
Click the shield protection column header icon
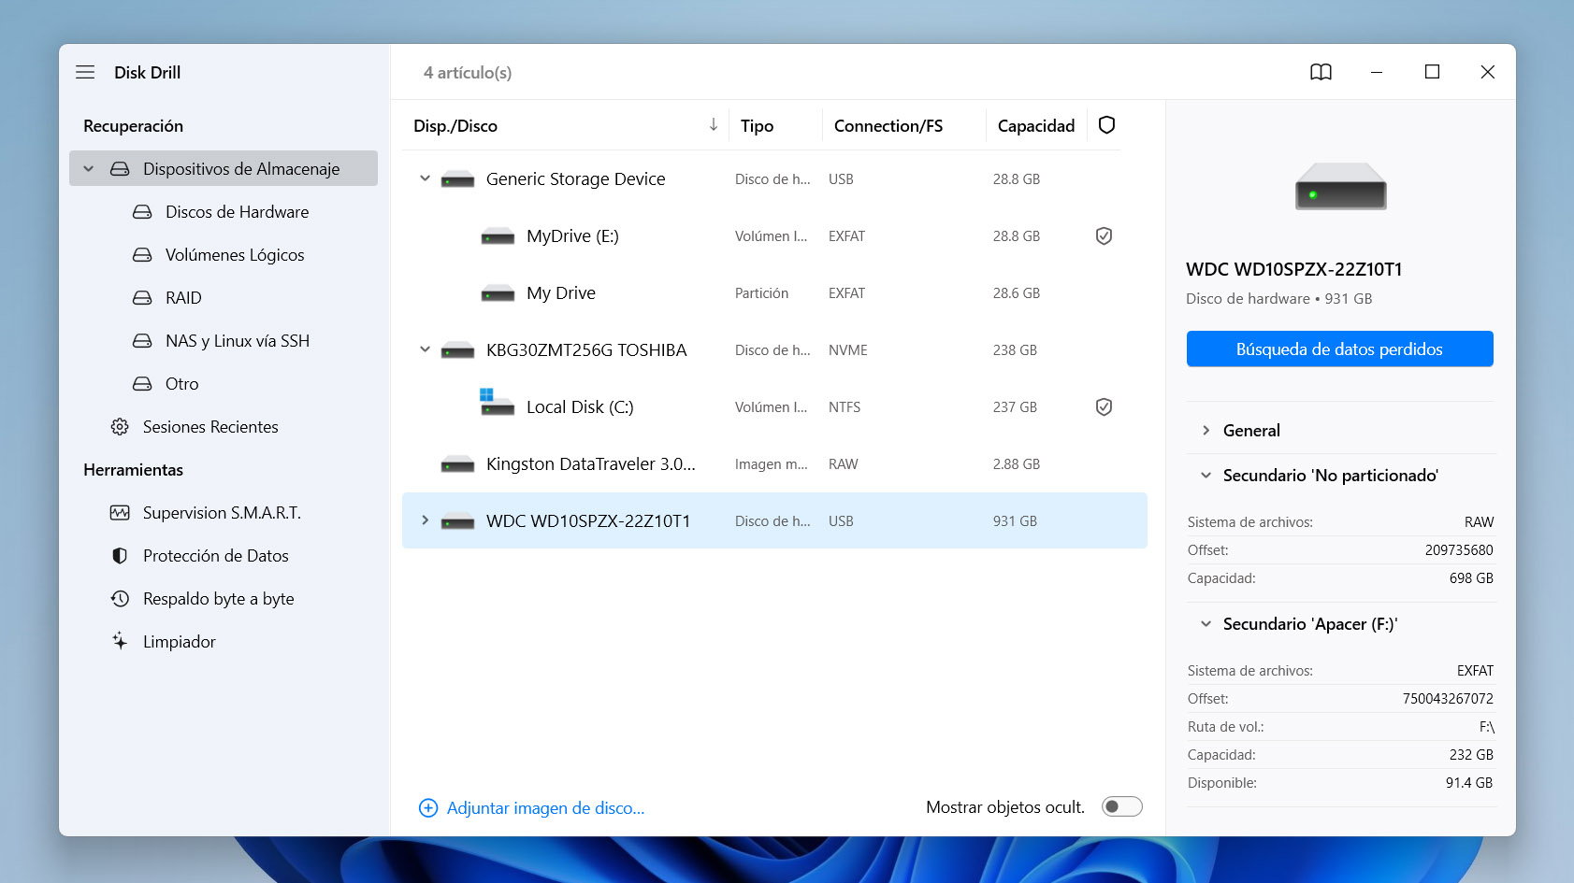1106,125
